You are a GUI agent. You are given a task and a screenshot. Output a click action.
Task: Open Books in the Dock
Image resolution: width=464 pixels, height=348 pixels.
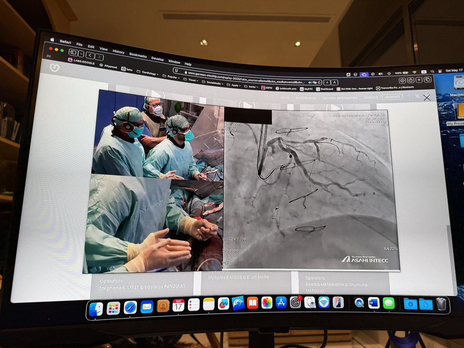tap(252, 302)
